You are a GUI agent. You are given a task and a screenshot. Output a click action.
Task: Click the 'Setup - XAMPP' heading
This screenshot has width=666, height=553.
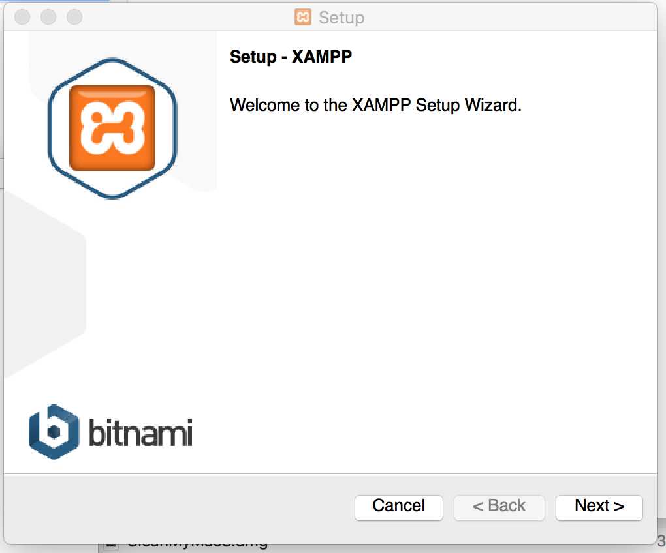(x=291, y=56)
